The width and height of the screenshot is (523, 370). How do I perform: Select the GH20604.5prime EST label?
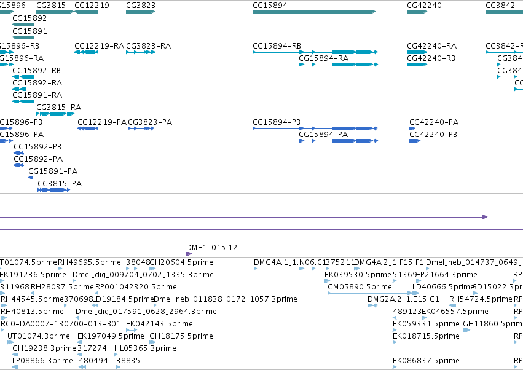(181, 262)
